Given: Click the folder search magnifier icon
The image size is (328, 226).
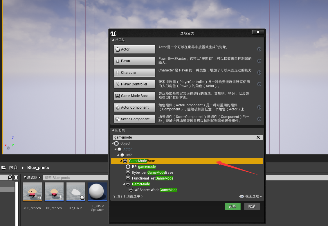Looking at the screenshot, I should (x=10, y=177).
